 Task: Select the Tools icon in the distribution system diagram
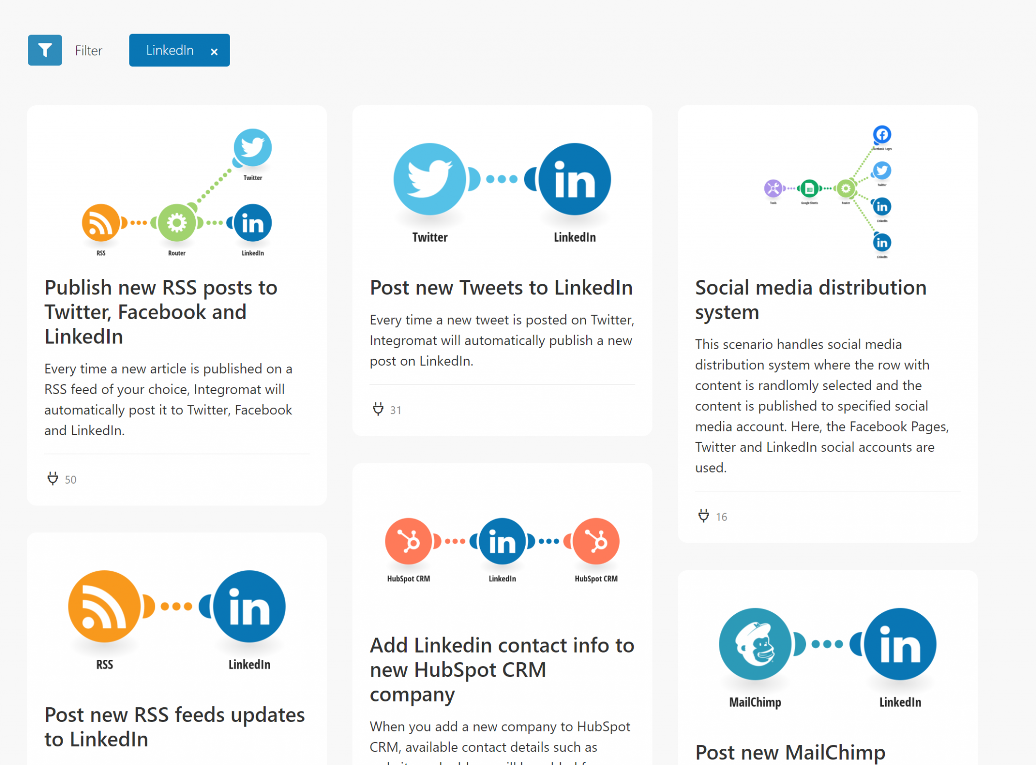tap(772, 188)
